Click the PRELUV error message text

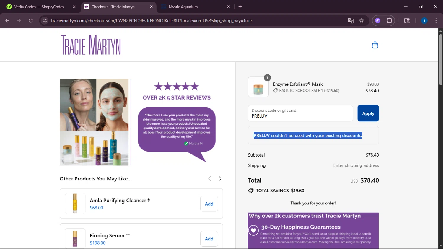(308, 135)
